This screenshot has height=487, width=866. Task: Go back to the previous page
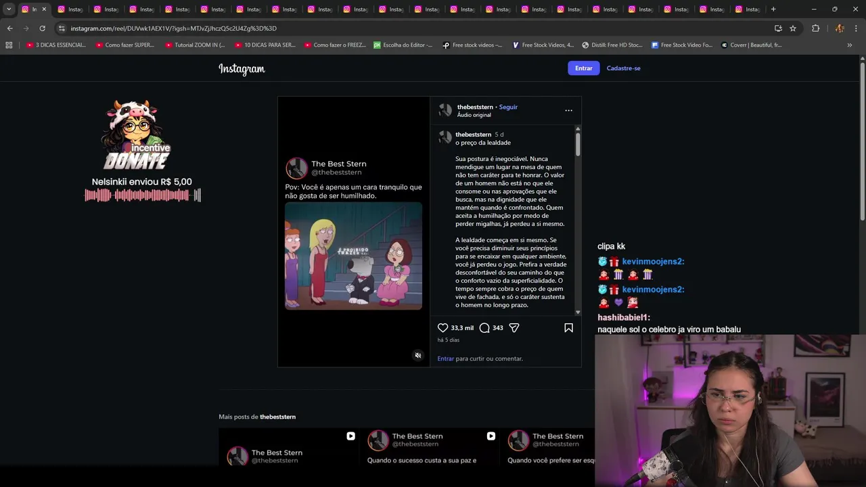tap(9, 28)
